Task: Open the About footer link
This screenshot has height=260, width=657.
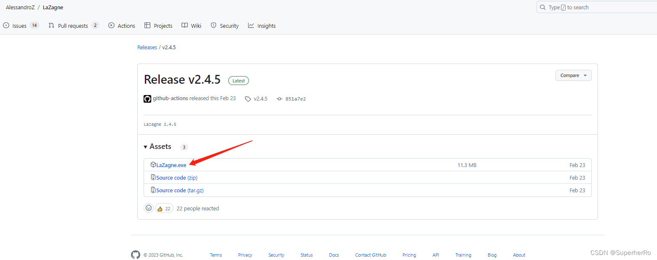Action: pos(519,255)
